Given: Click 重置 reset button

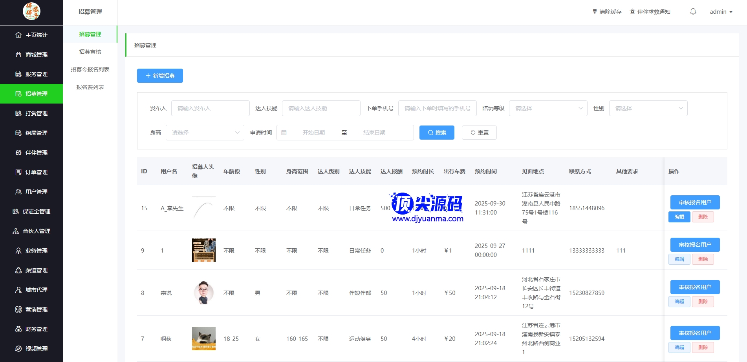Looking at the screenshot, I should pos(479,133).
